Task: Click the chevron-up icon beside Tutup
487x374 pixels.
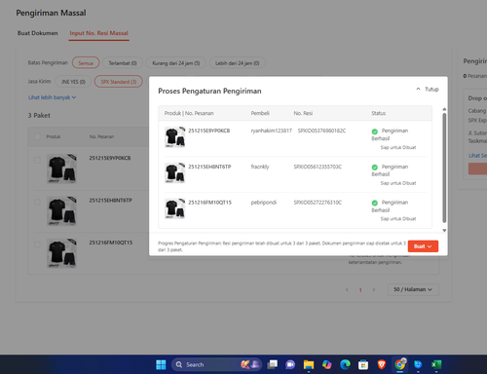Action: (418, 89)
